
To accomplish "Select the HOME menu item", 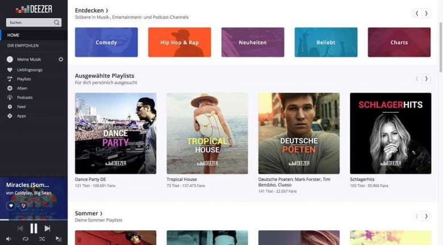I will tap(13, 35).
